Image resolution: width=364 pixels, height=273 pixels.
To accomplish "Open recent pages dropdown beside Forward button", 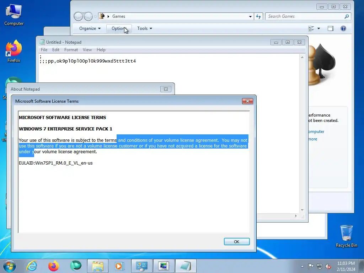I will [x=95, y=16].
